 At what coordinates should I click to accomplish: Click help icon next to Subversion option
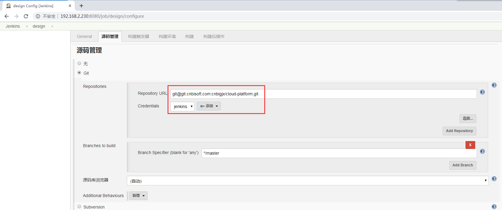[x=494, y=207]
